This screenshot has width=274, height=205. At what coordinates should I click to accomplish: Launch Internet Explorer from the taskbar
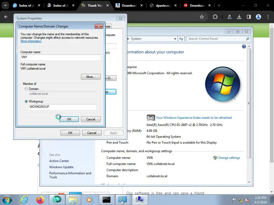pyautogui.click(x=24, y=200)
